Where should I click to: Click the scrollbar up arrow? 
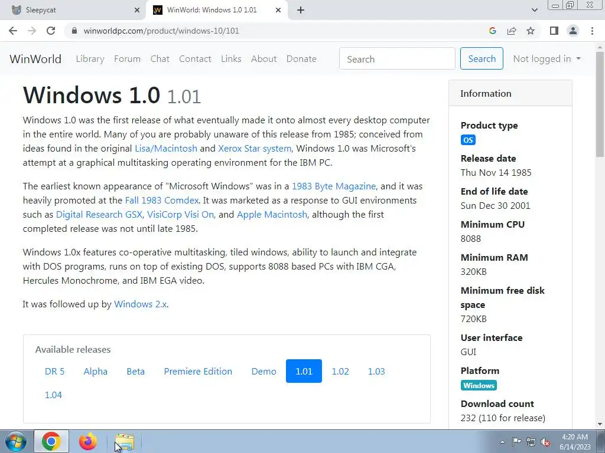coord(600,47)
